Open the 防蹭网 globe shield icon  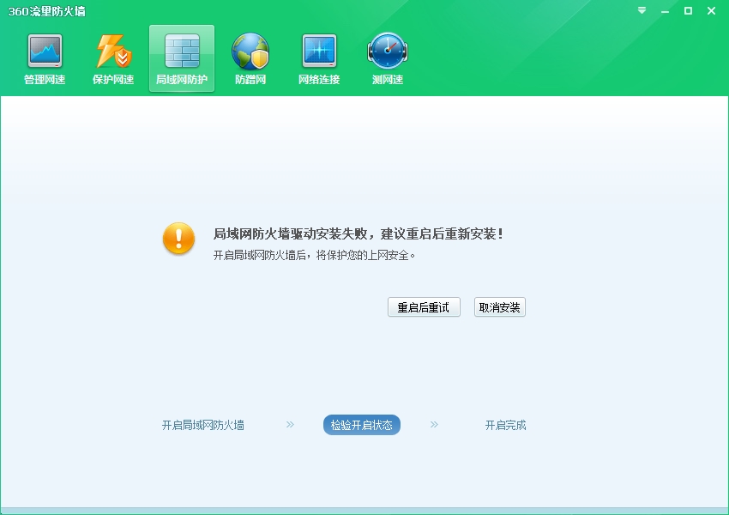coord(250,51)
